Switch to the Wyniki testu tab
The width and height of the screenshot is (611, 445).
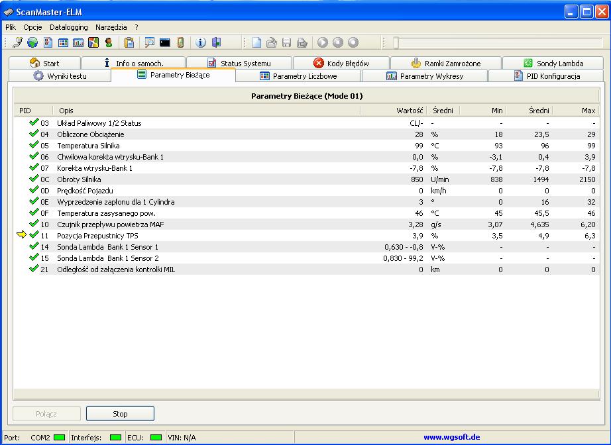click(60, 76)
